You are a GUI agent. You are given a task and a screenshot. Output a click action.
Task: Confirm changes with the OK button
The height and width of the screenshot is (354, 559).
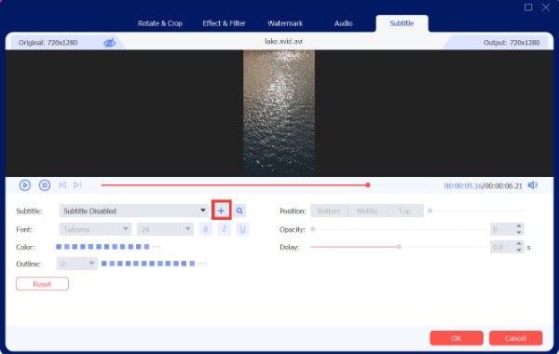click(x=457, y=338)
